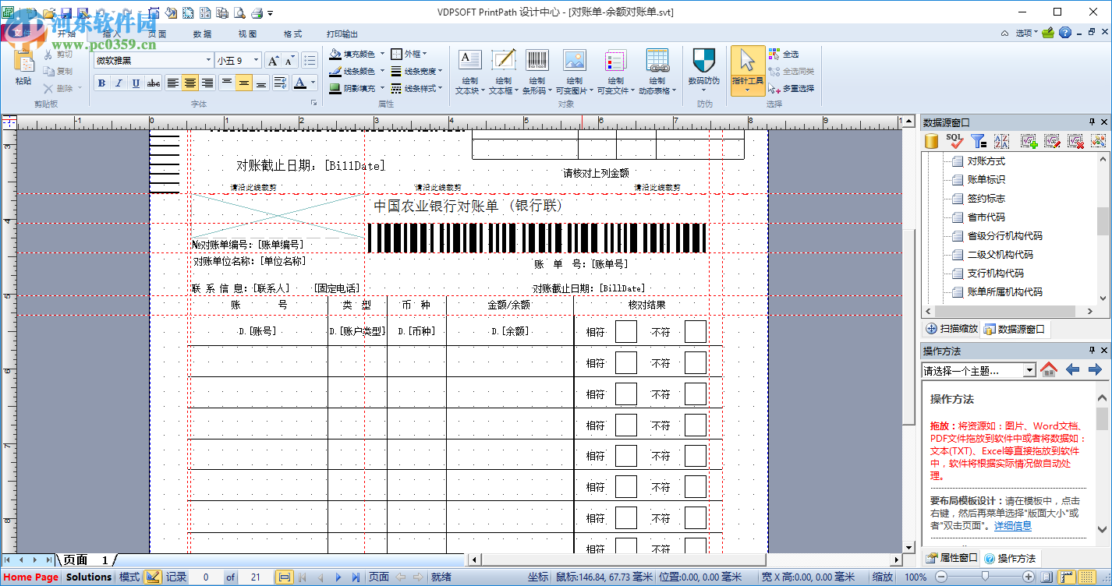Click the Home icon in the help panel
The width and height of the screenshot is (1112, 586).
tap(1049, 369)
